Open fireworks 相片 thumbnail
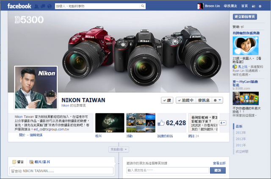The height and width of the screenshot is (179, 271). click(x=110, y=123)
